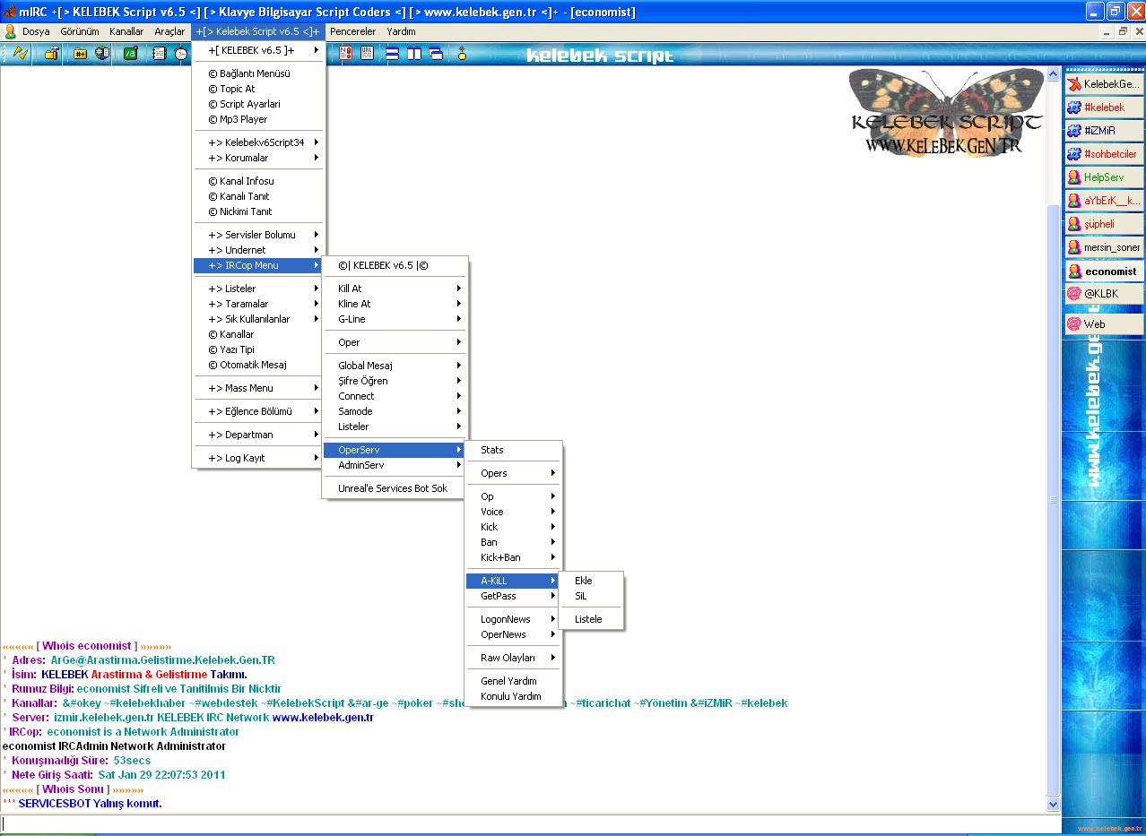Launch Mp3 Player menu entry

pos(259,119)
